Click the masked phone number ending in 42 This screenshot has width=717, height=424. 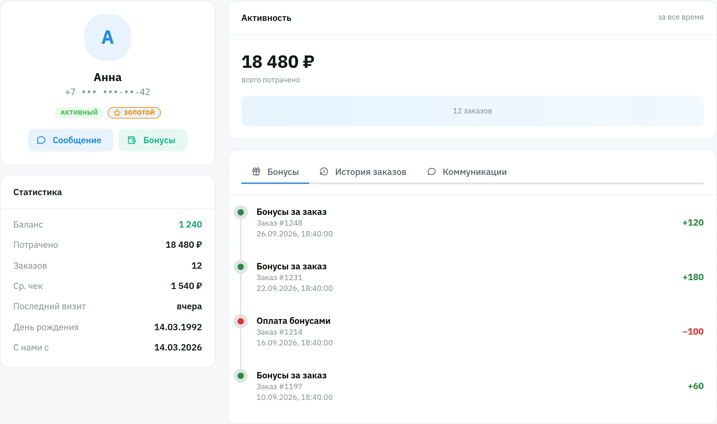(108, 92)
